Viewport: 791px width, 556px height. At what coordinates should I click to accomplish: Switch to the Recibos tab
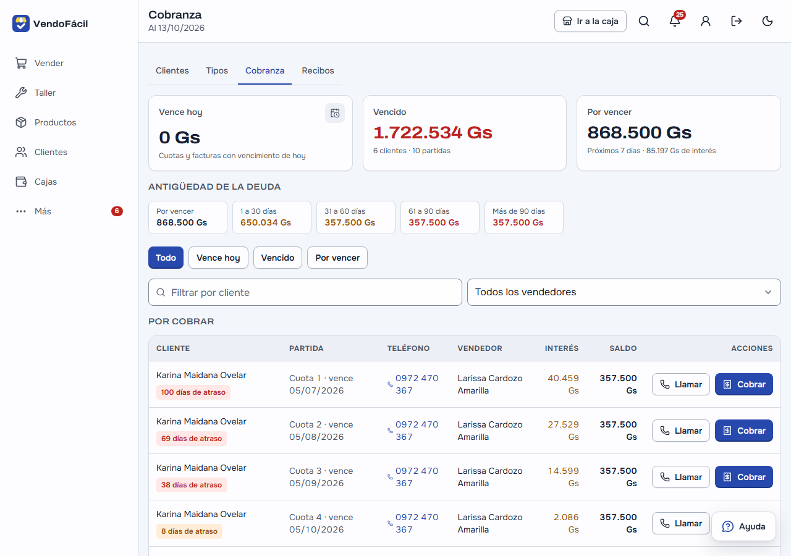[x=318, y=70]
